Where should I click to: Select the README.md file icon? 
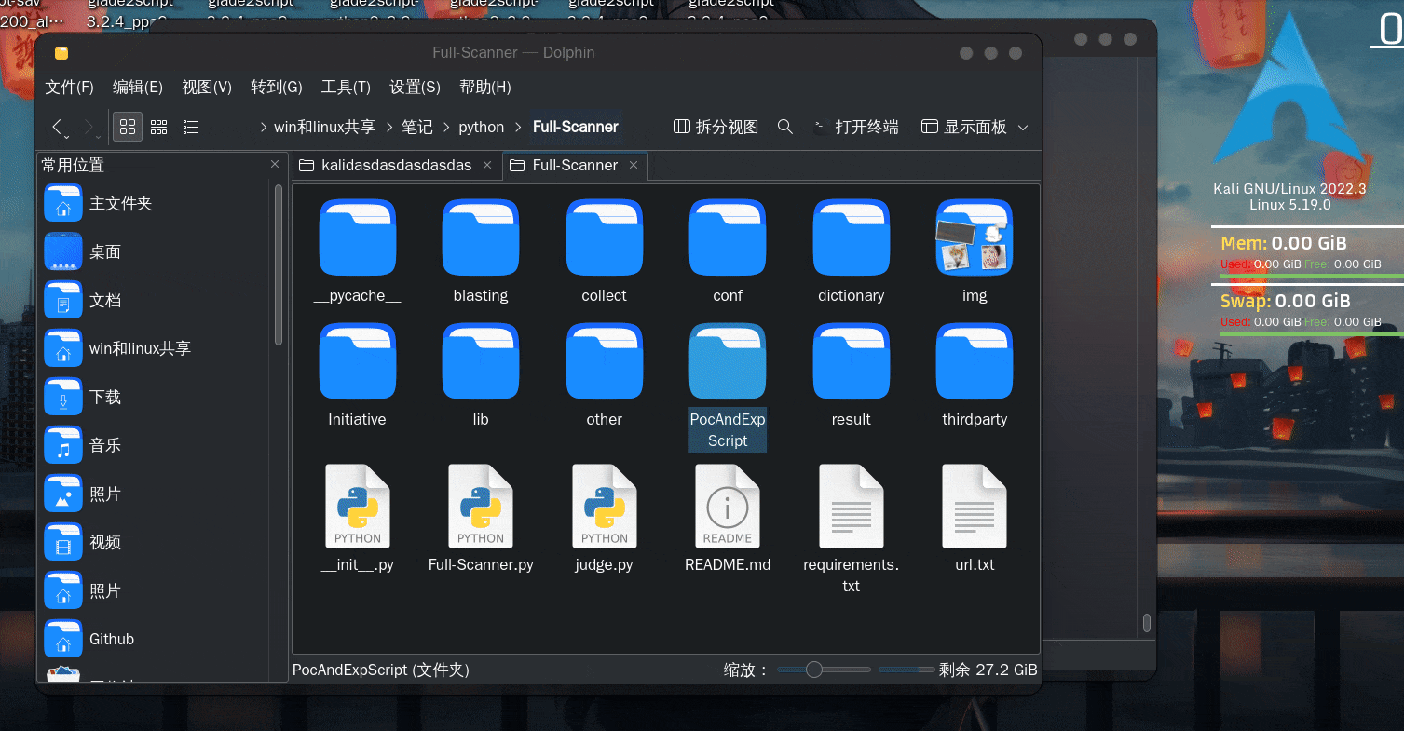tap(728, 508)
